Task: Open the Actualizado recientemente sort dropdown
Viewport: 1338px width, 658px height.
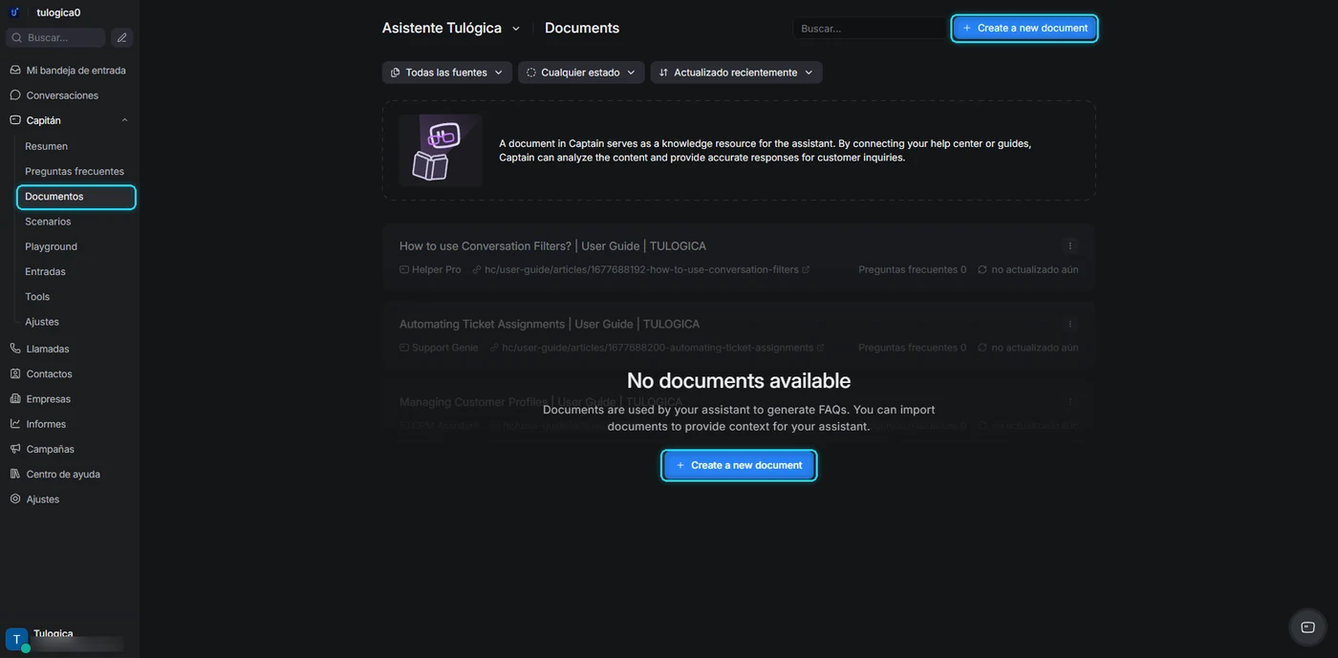Action: click(736, 73)
